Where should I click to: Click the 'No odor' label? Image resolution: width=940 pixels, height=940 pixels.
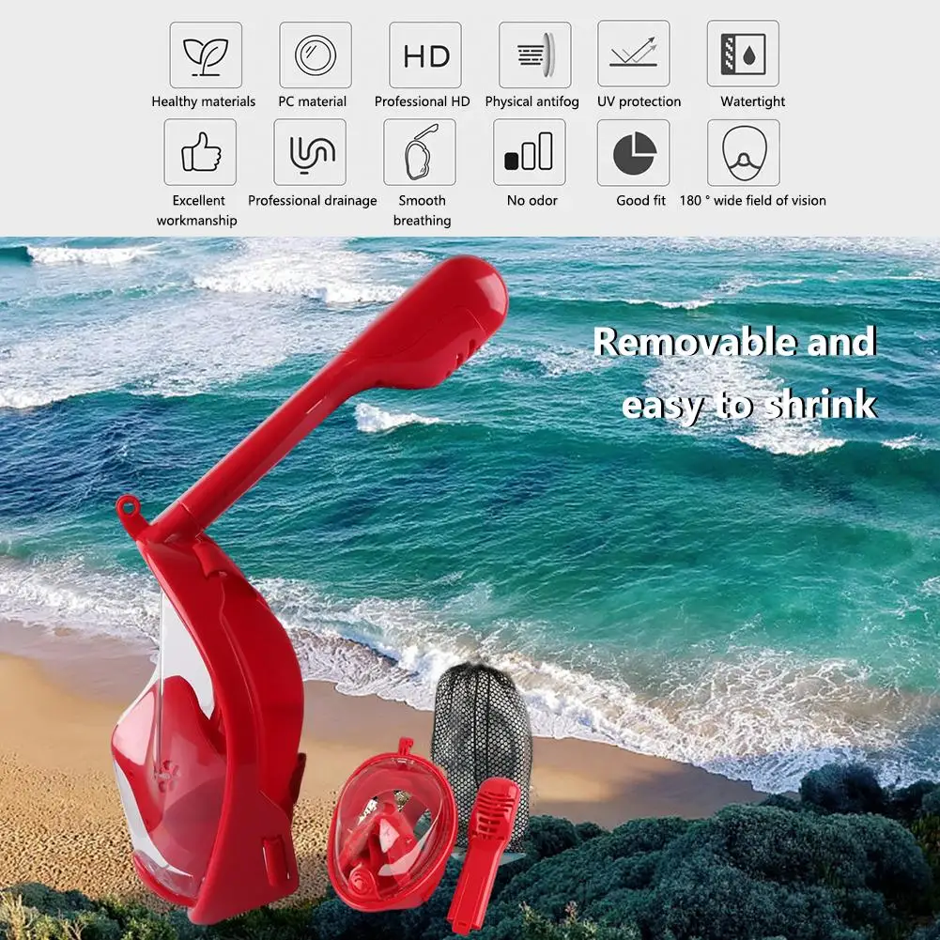pyautogui.click(x=532, y=200)
